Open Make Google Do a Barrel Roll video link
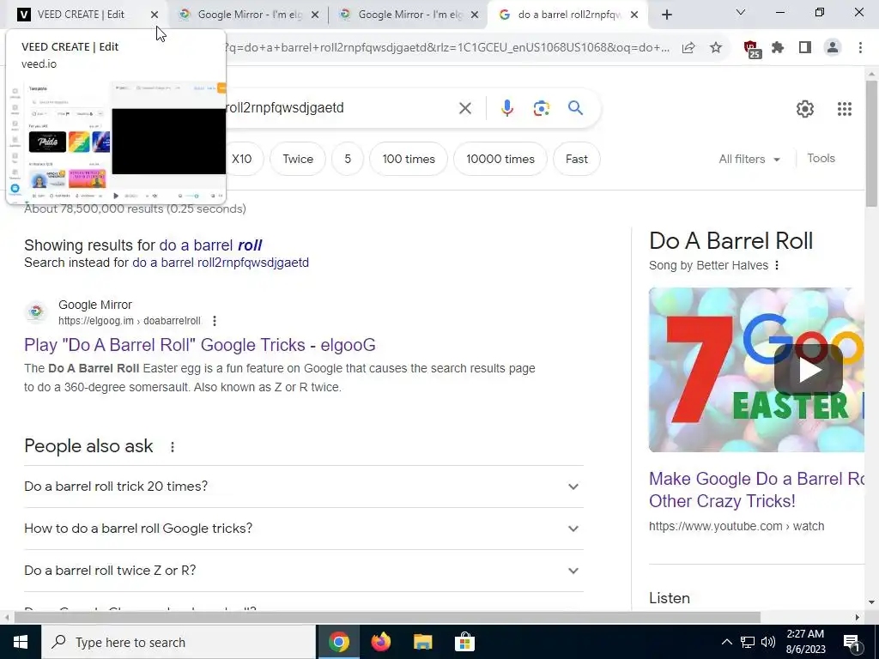Screen dimensions: 879x659 coord(756,490)
